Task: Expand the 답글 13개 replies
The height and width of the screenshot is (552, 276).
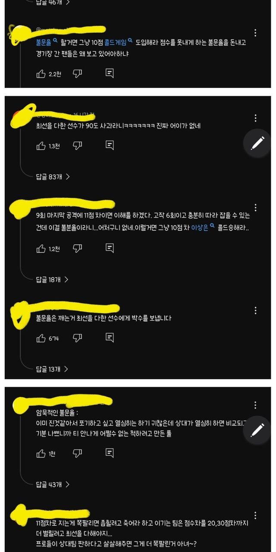Action: coord(53,369)
